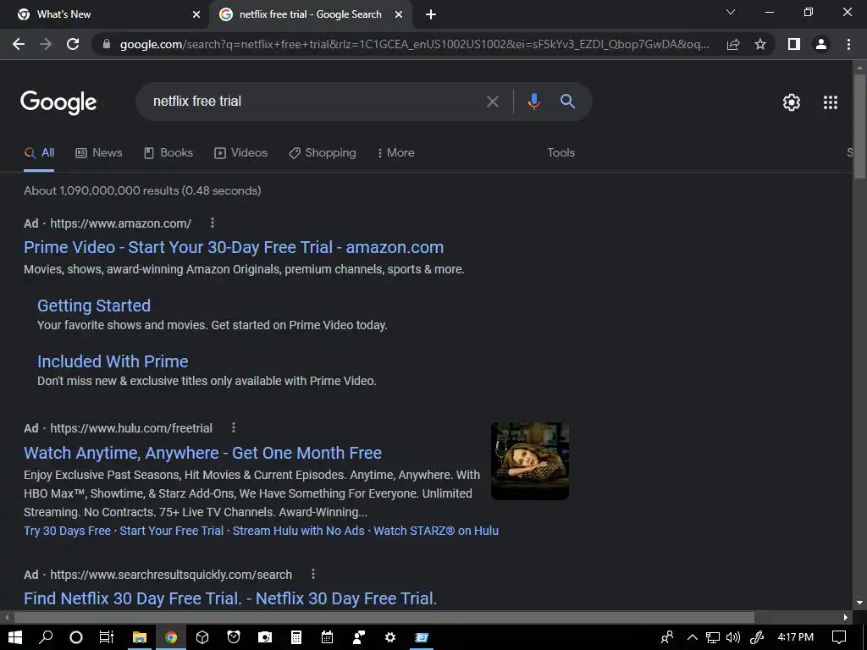
Task: Click Watch STARZ on Hulu link
Action: coord(436,531)
